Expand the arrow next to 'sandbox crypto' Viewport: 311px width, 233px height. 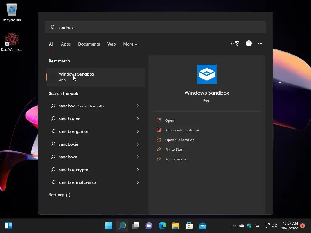tap(138, 170)
